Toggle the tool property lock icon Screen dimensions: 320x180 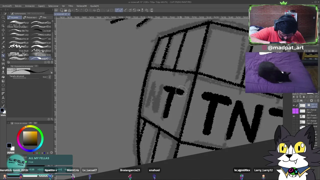tap(51, 72)
